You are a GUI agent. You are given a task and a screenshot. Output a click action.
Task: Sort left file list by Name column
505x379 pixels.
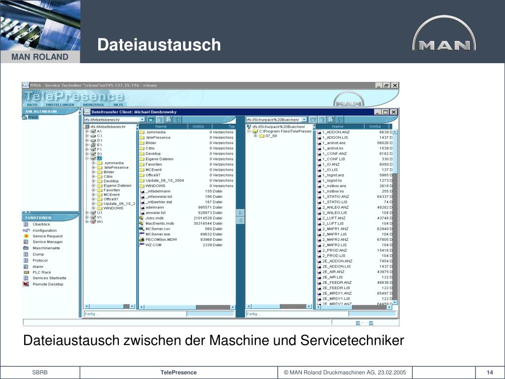click(x=163, y=127)
